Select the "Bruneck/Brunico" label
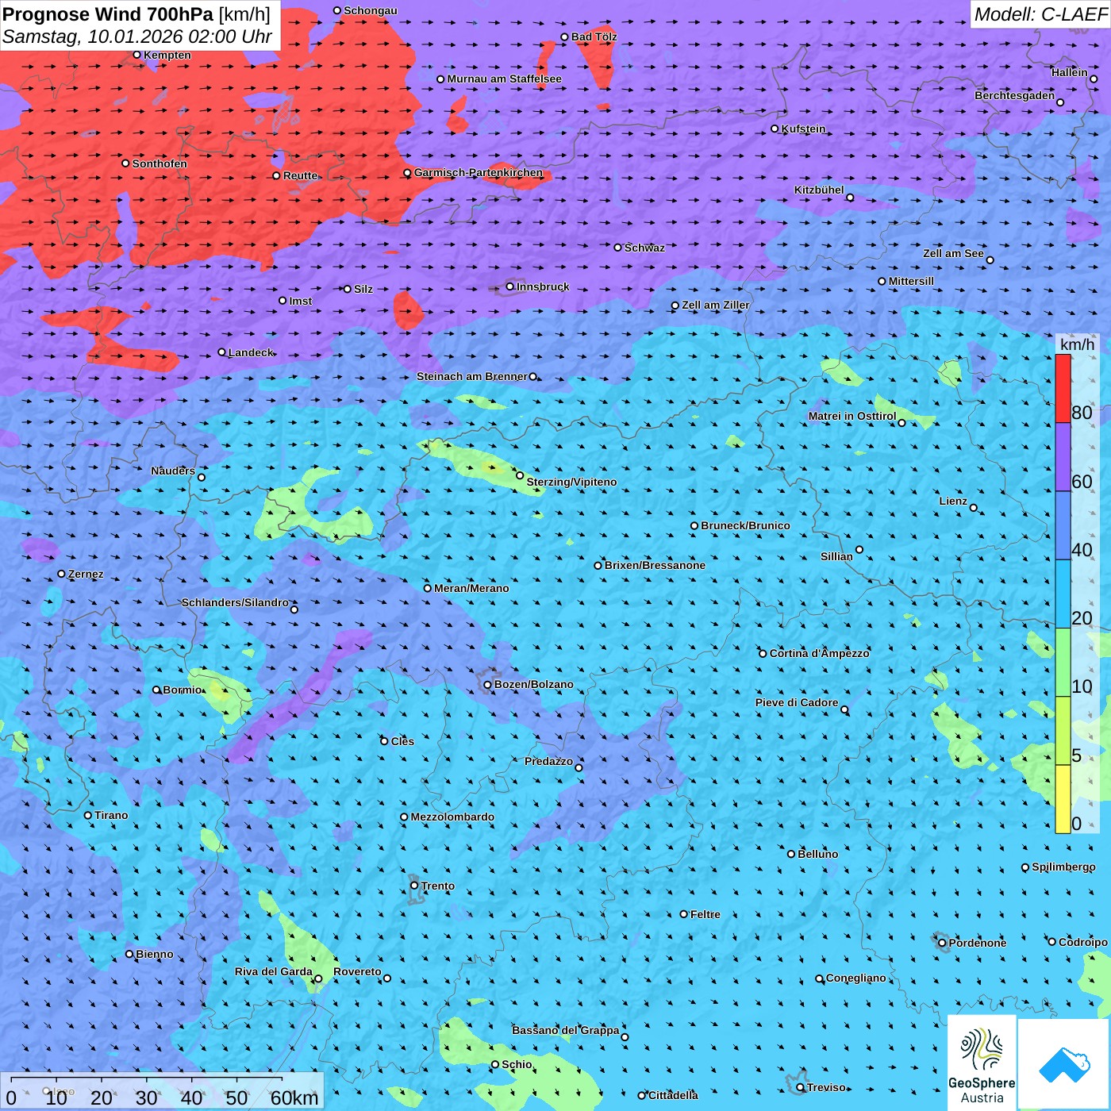The width and height of the screenshot is (1111, 1111). 745,525
